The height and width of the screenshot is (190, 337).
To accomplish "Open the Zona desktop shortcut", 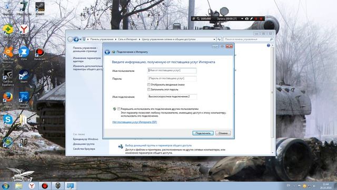I will click(24, 53).
